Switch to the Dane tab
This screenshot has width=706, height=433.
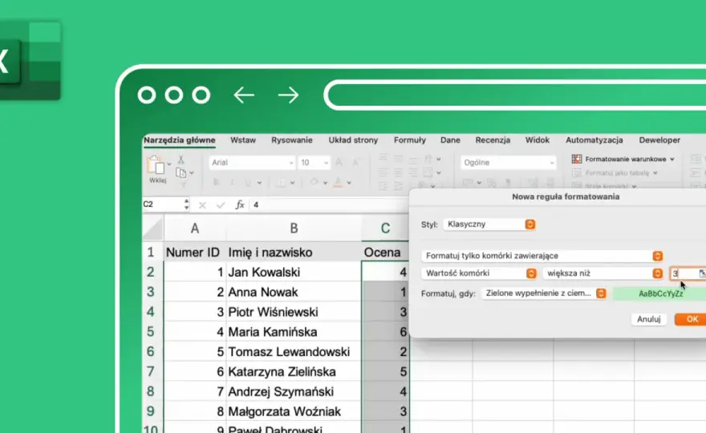pyautogui.click(x=450, y=140)
